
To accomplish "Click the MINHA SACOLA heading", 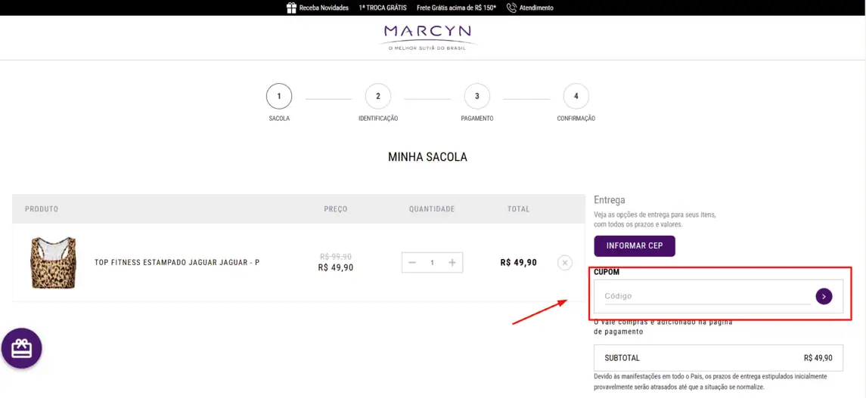I will click(x=427, y=157).
